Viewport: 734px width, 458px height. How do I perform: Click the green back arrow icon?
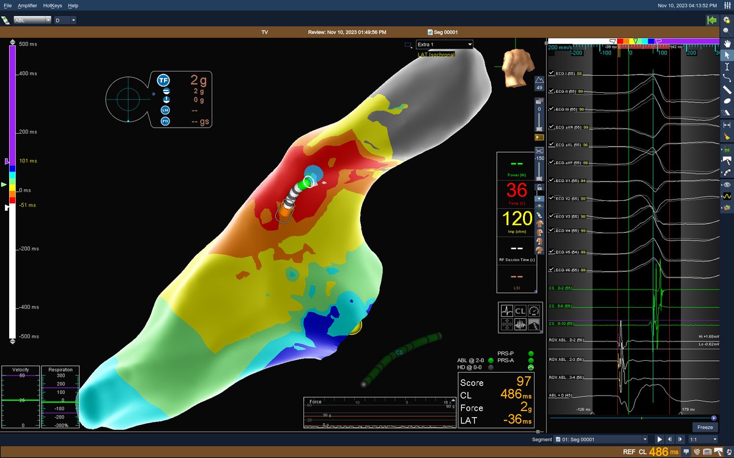point(711,20)
